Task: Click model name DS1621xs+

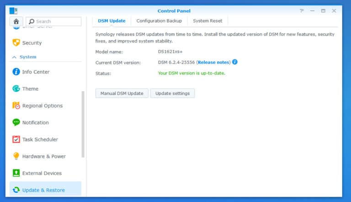Action: [170, 52]
